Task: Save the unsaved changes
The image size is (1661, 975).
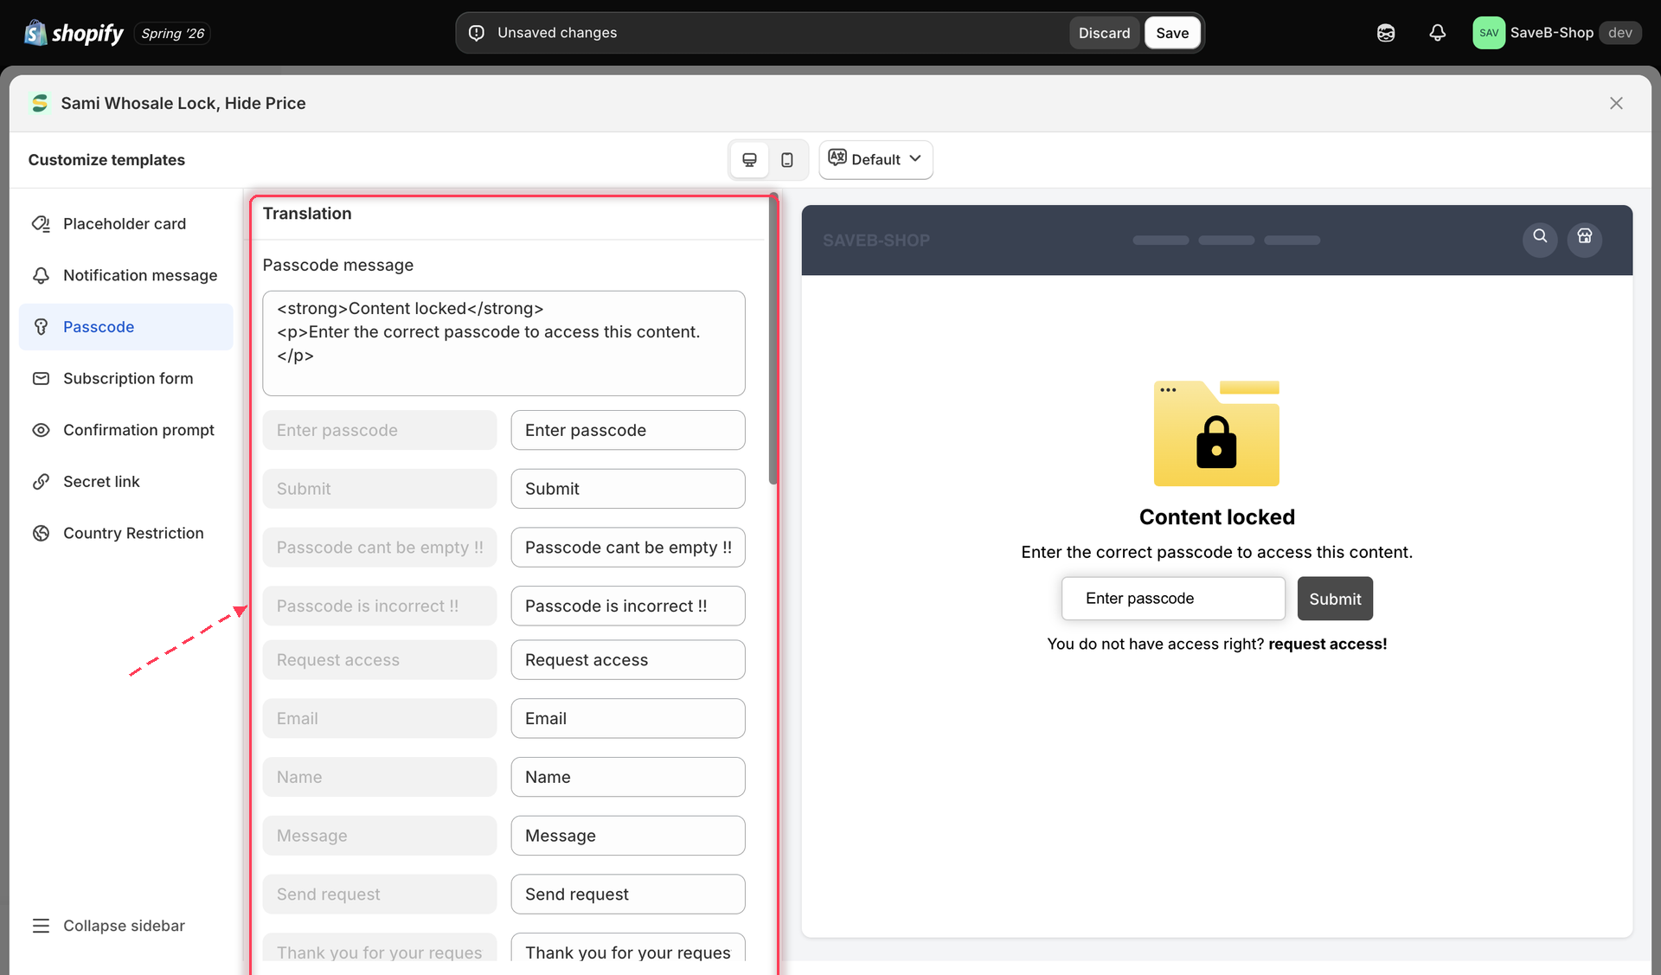Action: point(1172,33)
